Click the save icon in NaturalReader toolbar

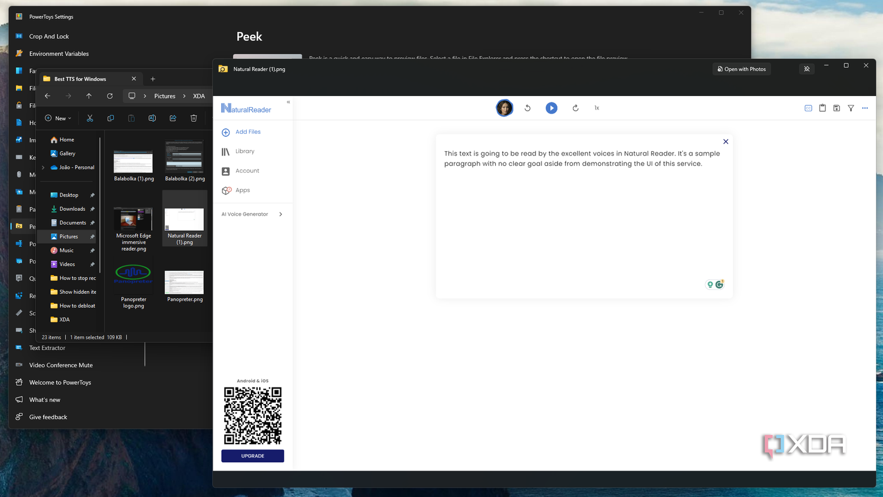click(x=836, y=108)
